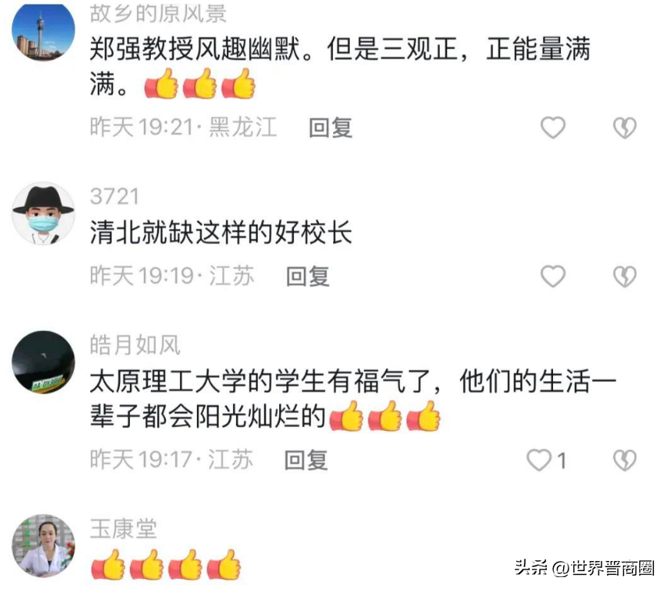This screenshot has height=591, width=670.
Task: Like the comment from user 3721
Action: point(553,276)
